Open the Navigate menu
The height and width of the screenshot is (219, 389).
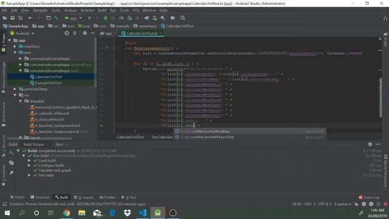(40, 10)
